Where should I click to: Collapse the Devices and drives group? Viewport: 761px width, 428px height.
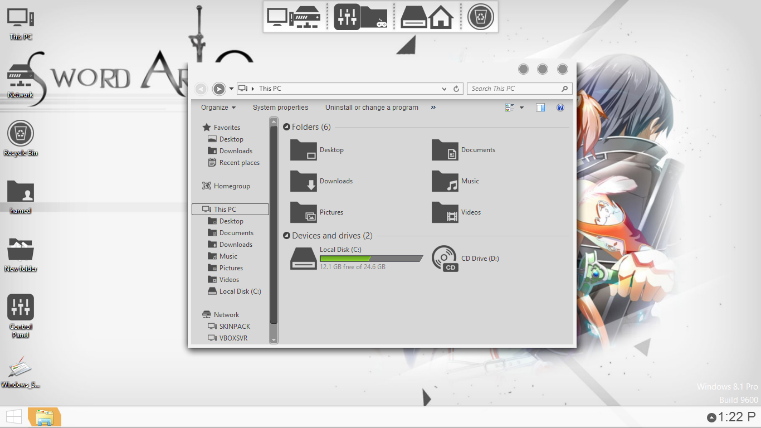click(x=286, y=236)
